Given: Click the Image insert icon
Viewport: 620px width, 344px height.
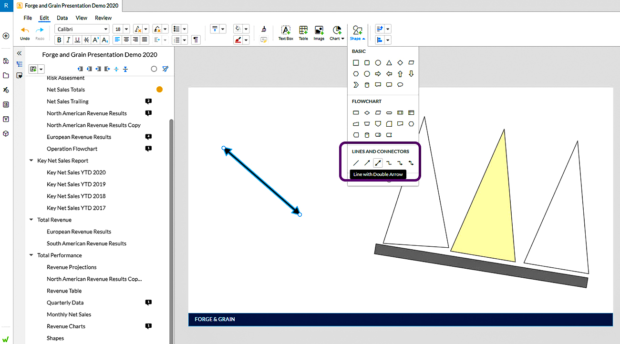Looking at the screenshot, I should (x=319, y=32).
